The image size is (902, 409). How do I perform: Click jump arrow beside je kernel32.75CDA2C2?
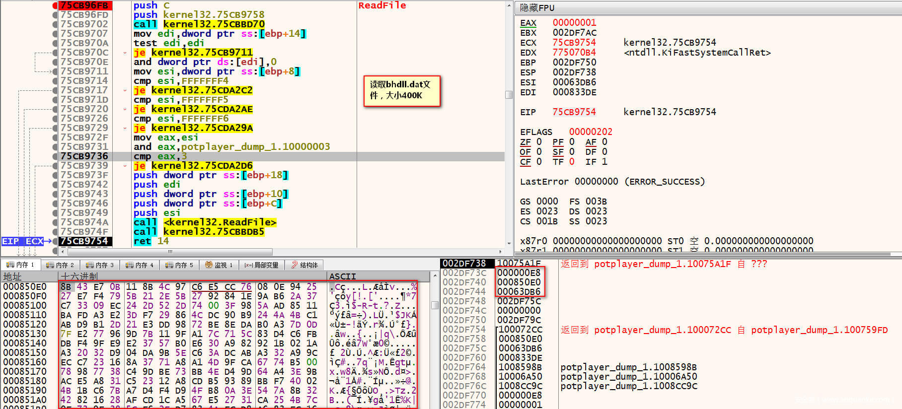pos(125,90)
